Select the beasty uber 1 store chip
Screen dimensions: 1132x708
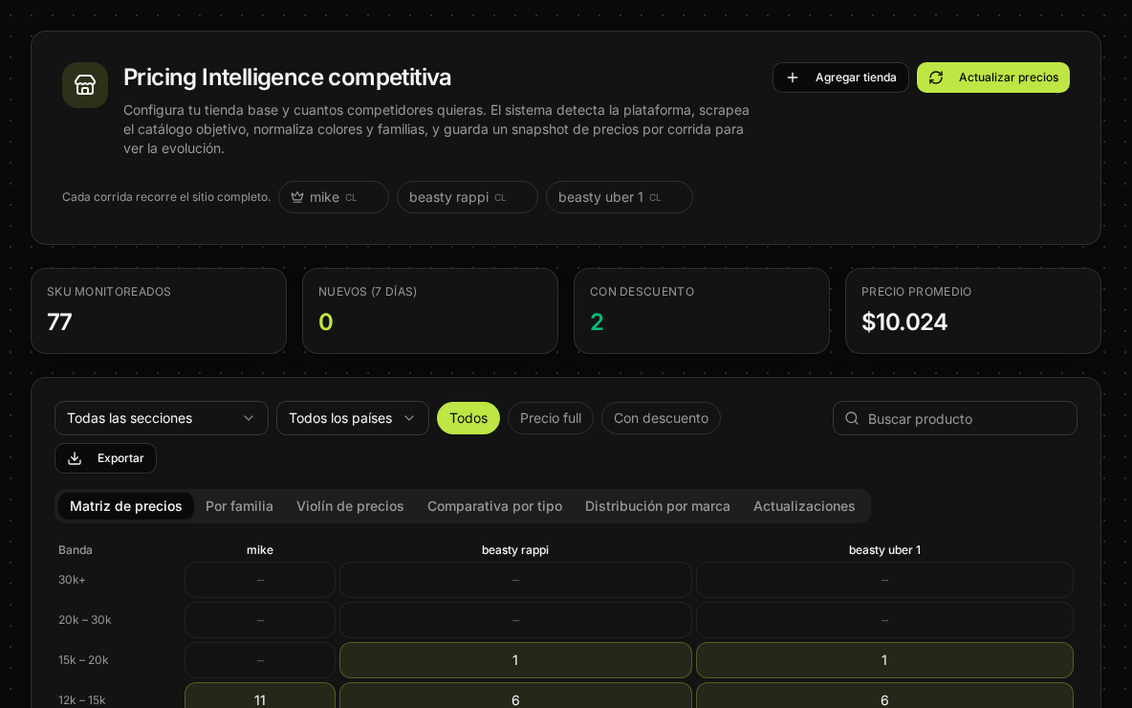click(x=619, y=197)
